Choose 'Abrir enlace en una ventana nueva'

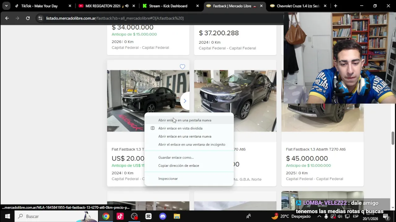pyautogui.click(x=189, y=136)
